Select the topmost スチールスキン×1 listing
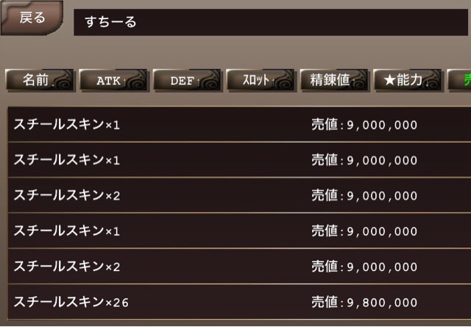The image size is (471, 327). [x=239, y=124]
